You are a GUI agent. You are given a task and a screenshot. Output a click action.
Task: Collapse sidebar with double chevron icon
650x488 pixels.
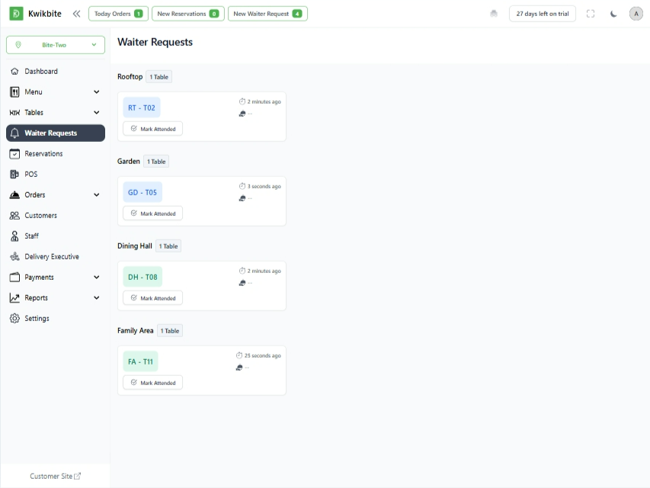(x=76, y=14)
